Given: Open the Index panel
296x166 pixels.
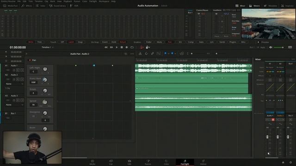Looking at the screenshot, I should coord(41,6).
